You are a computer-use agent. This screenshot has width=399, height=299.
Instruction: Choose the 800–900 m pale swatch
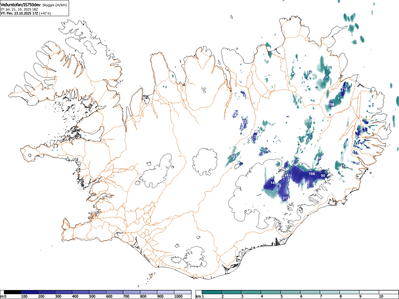pos(149,292)
